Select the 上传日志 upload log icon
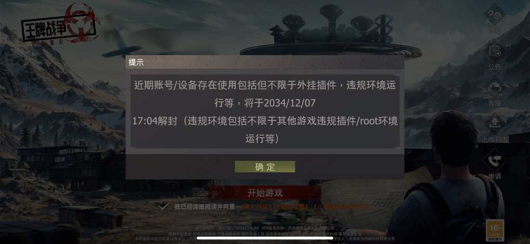Screen dimensions: 530x244 point(495,123)
